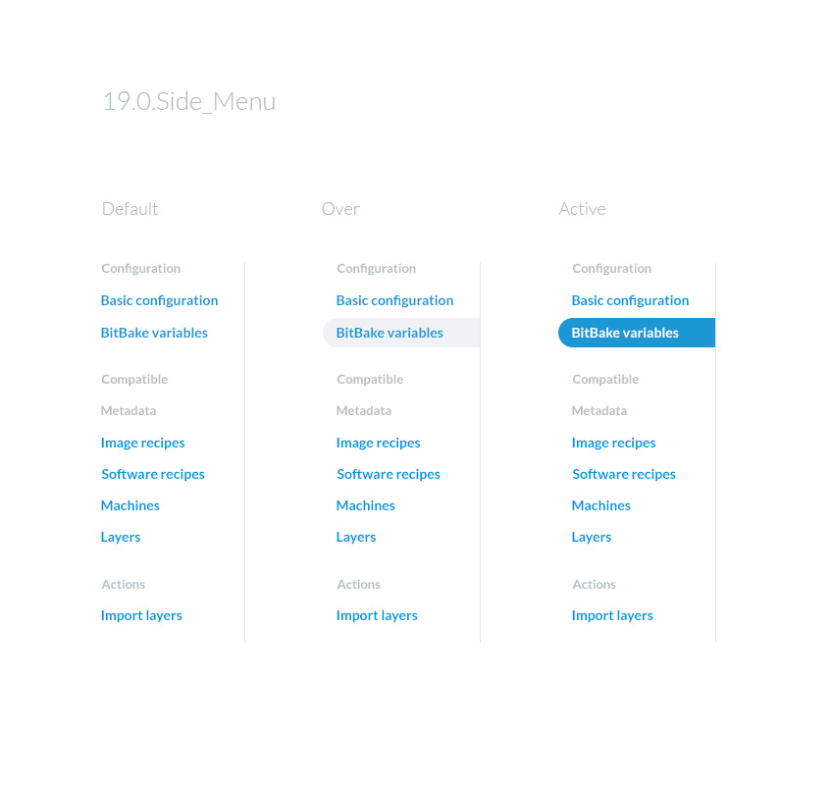Open Layers in the Over menu

pyautogui.click(x=356, y=537)
